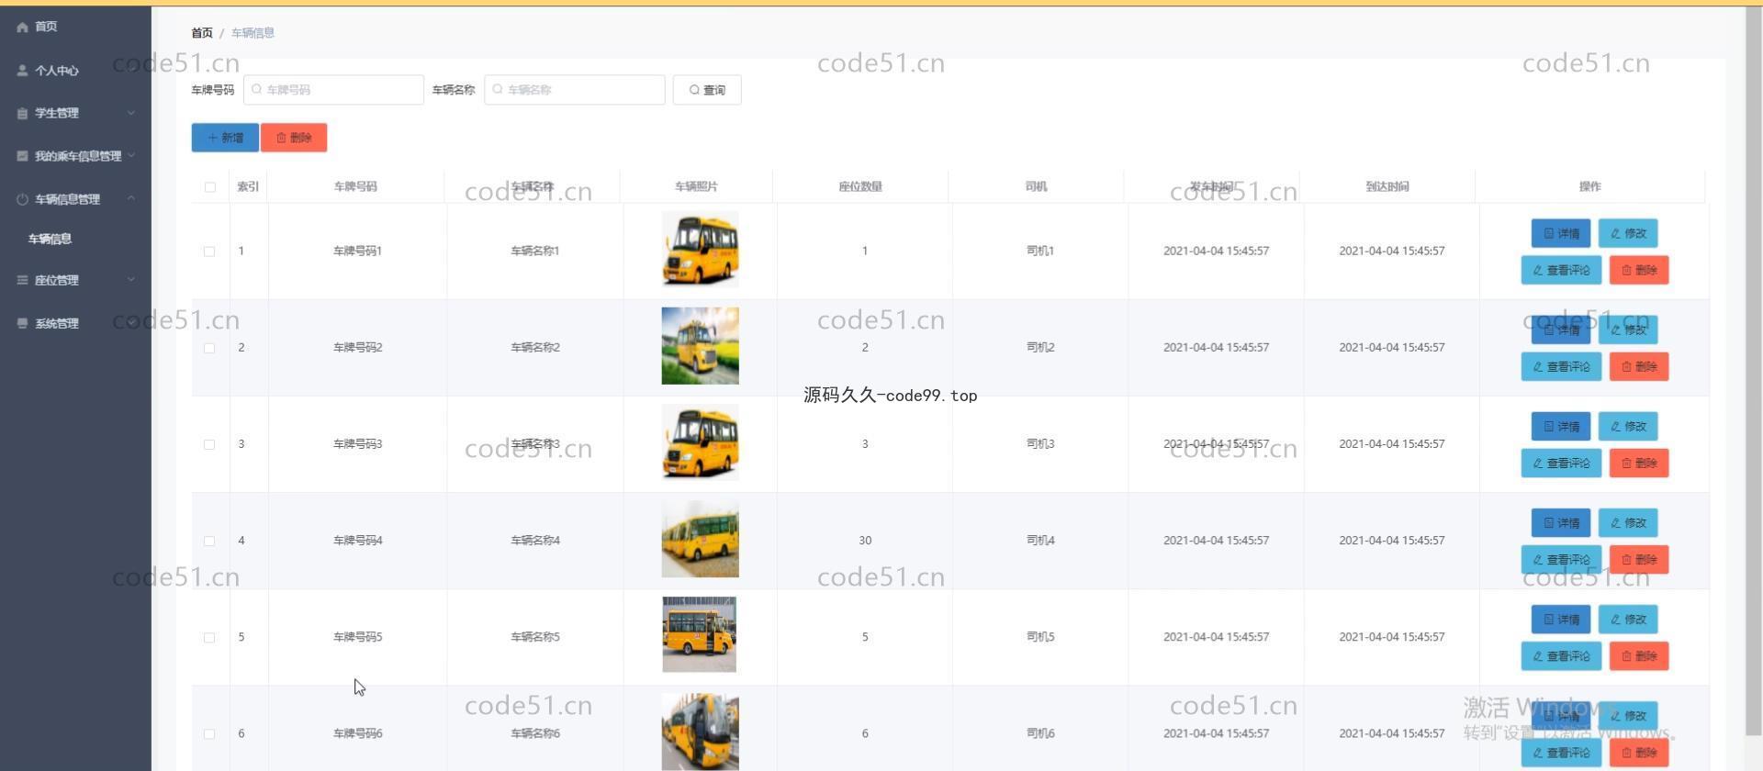Click the blue 新增 add button

225,138
